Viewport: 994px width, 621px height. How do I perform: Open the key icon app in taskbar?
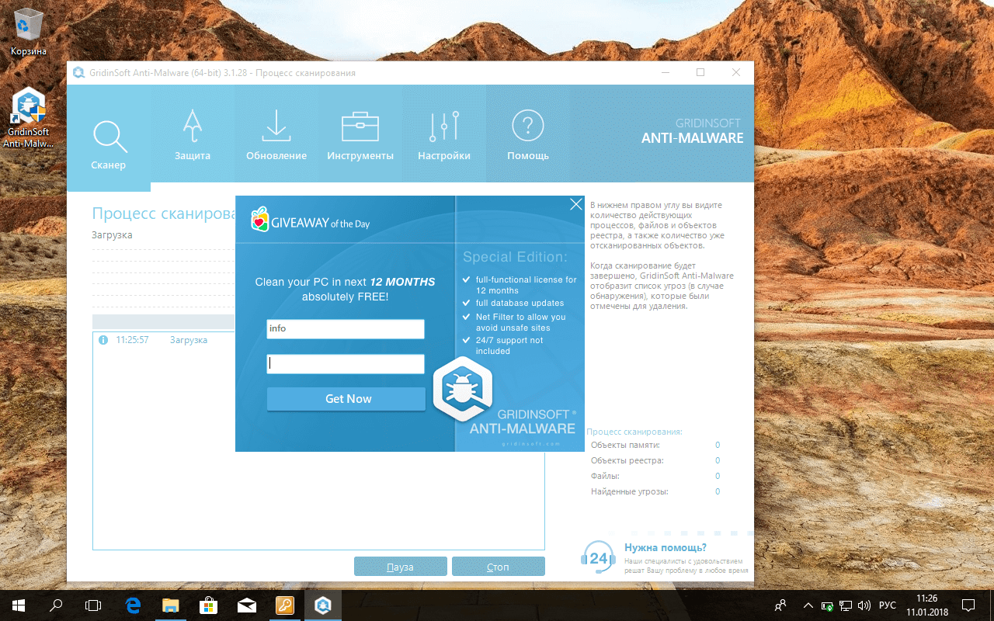click(284, 605)
